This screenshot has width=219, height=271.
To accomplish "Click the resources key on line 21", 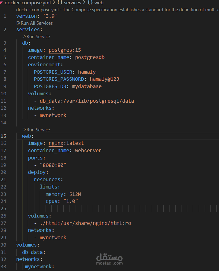I will coord(47,179).
